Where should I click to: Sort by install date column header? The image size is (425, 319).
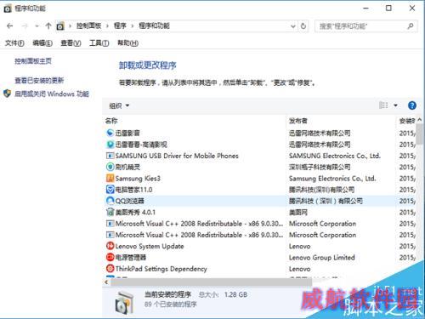(x=407, y=121)
